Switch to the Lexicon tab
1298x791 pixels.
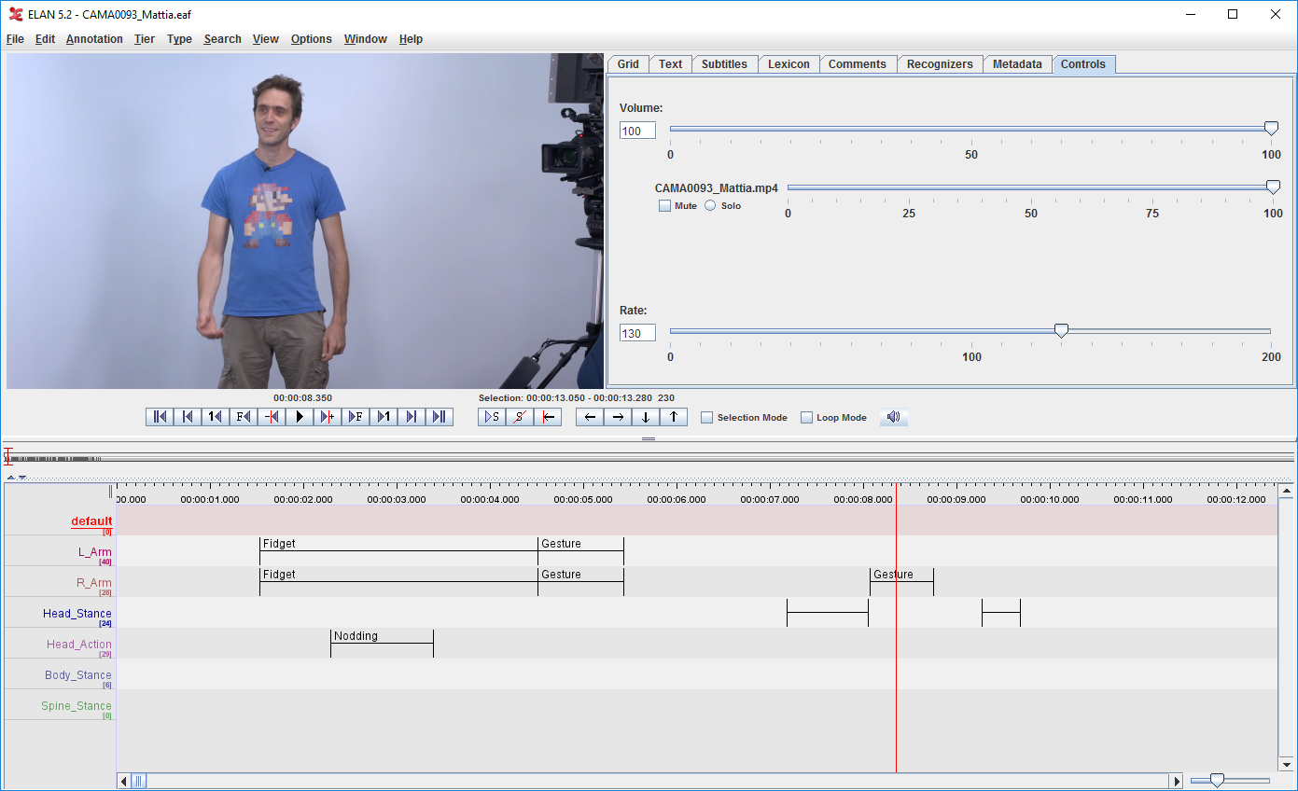(x=789, y=63)
